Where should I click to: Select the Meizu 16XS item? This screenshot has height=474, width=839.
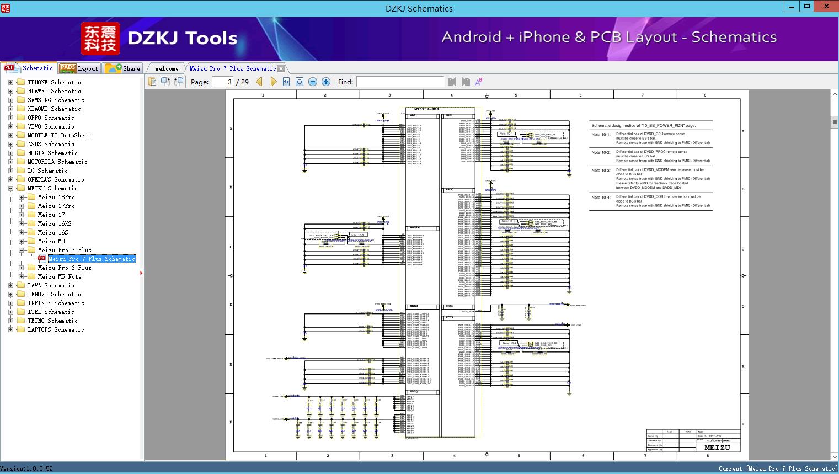click(55, 223)
